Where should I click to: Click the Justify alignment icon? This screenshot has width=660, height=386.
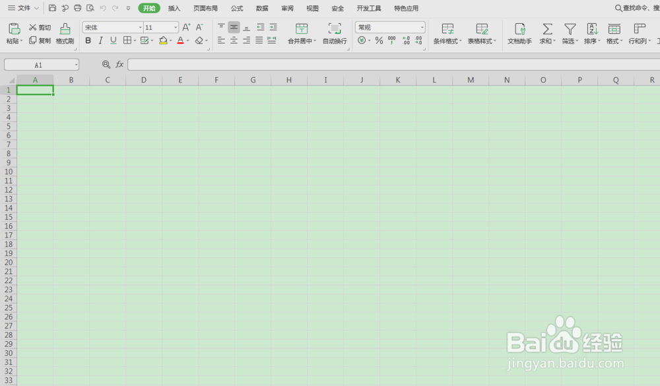[259, 40]
